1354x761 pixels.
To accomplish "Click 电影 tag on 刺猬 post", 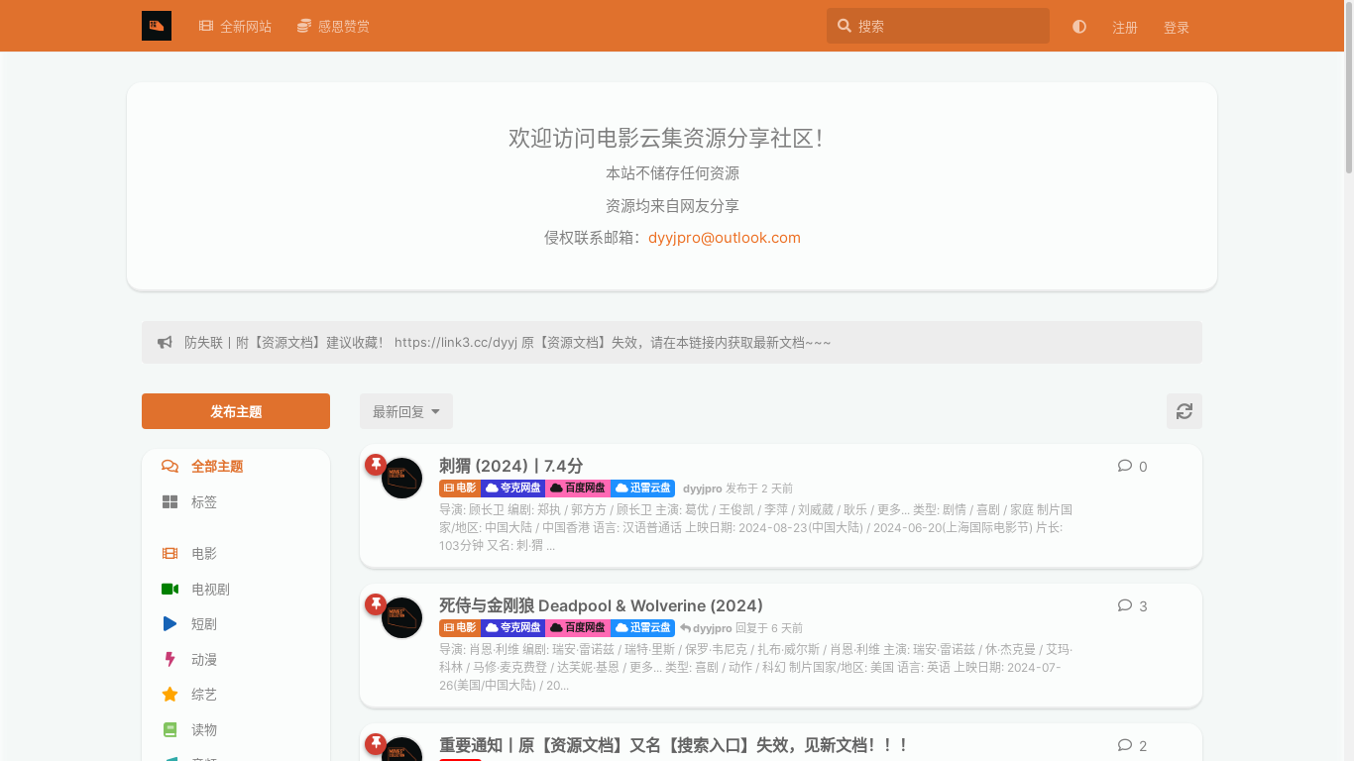I will [x=460, y=489].
